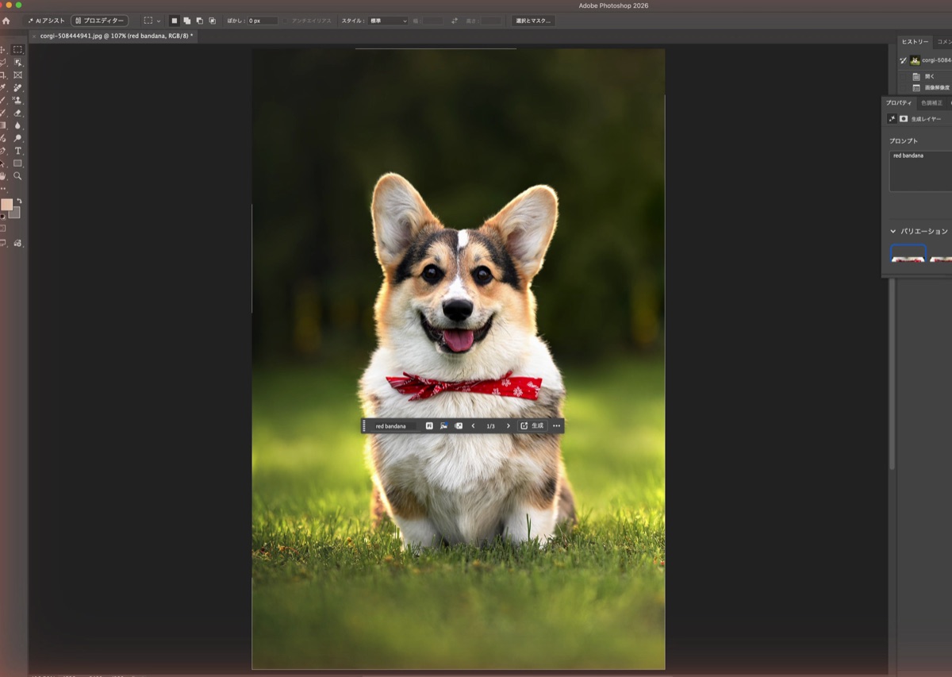Select the 画像解像度 history state

pos(931,88)
